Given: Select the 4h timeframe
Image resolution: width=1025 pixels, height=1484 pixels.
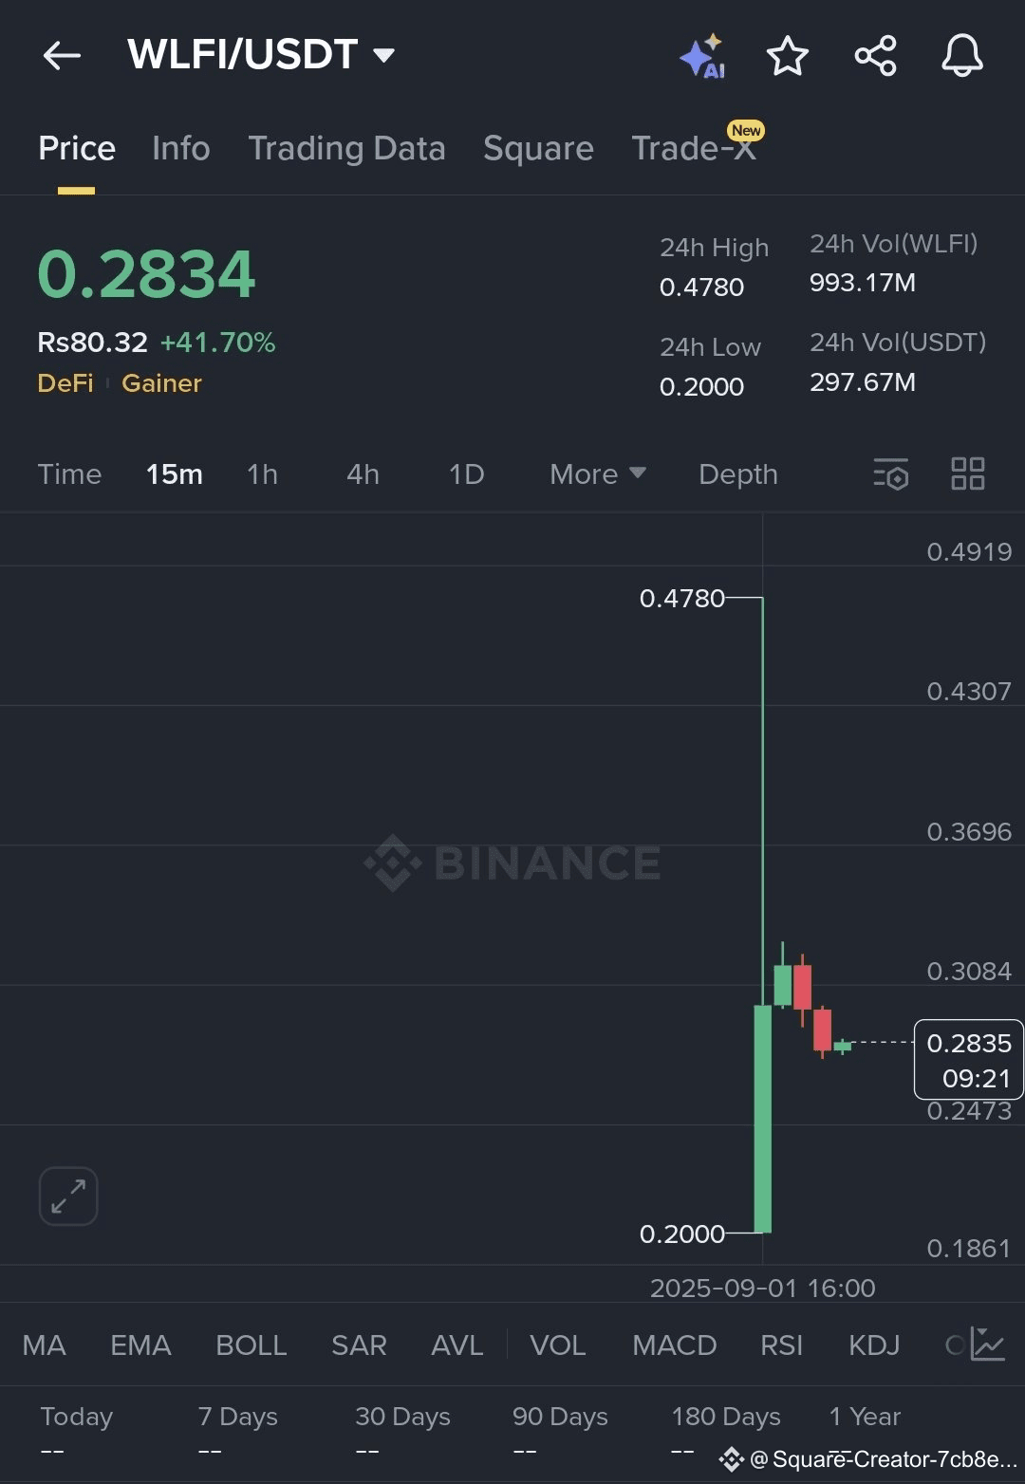Looking at the screenshot, I should tap(363, 473).
